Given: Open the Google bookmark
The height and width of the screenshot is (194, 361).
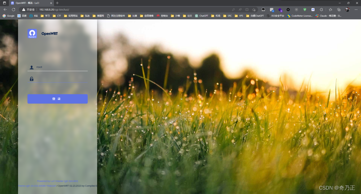Looking at the screenshot, I should click(x=9, y=16).
